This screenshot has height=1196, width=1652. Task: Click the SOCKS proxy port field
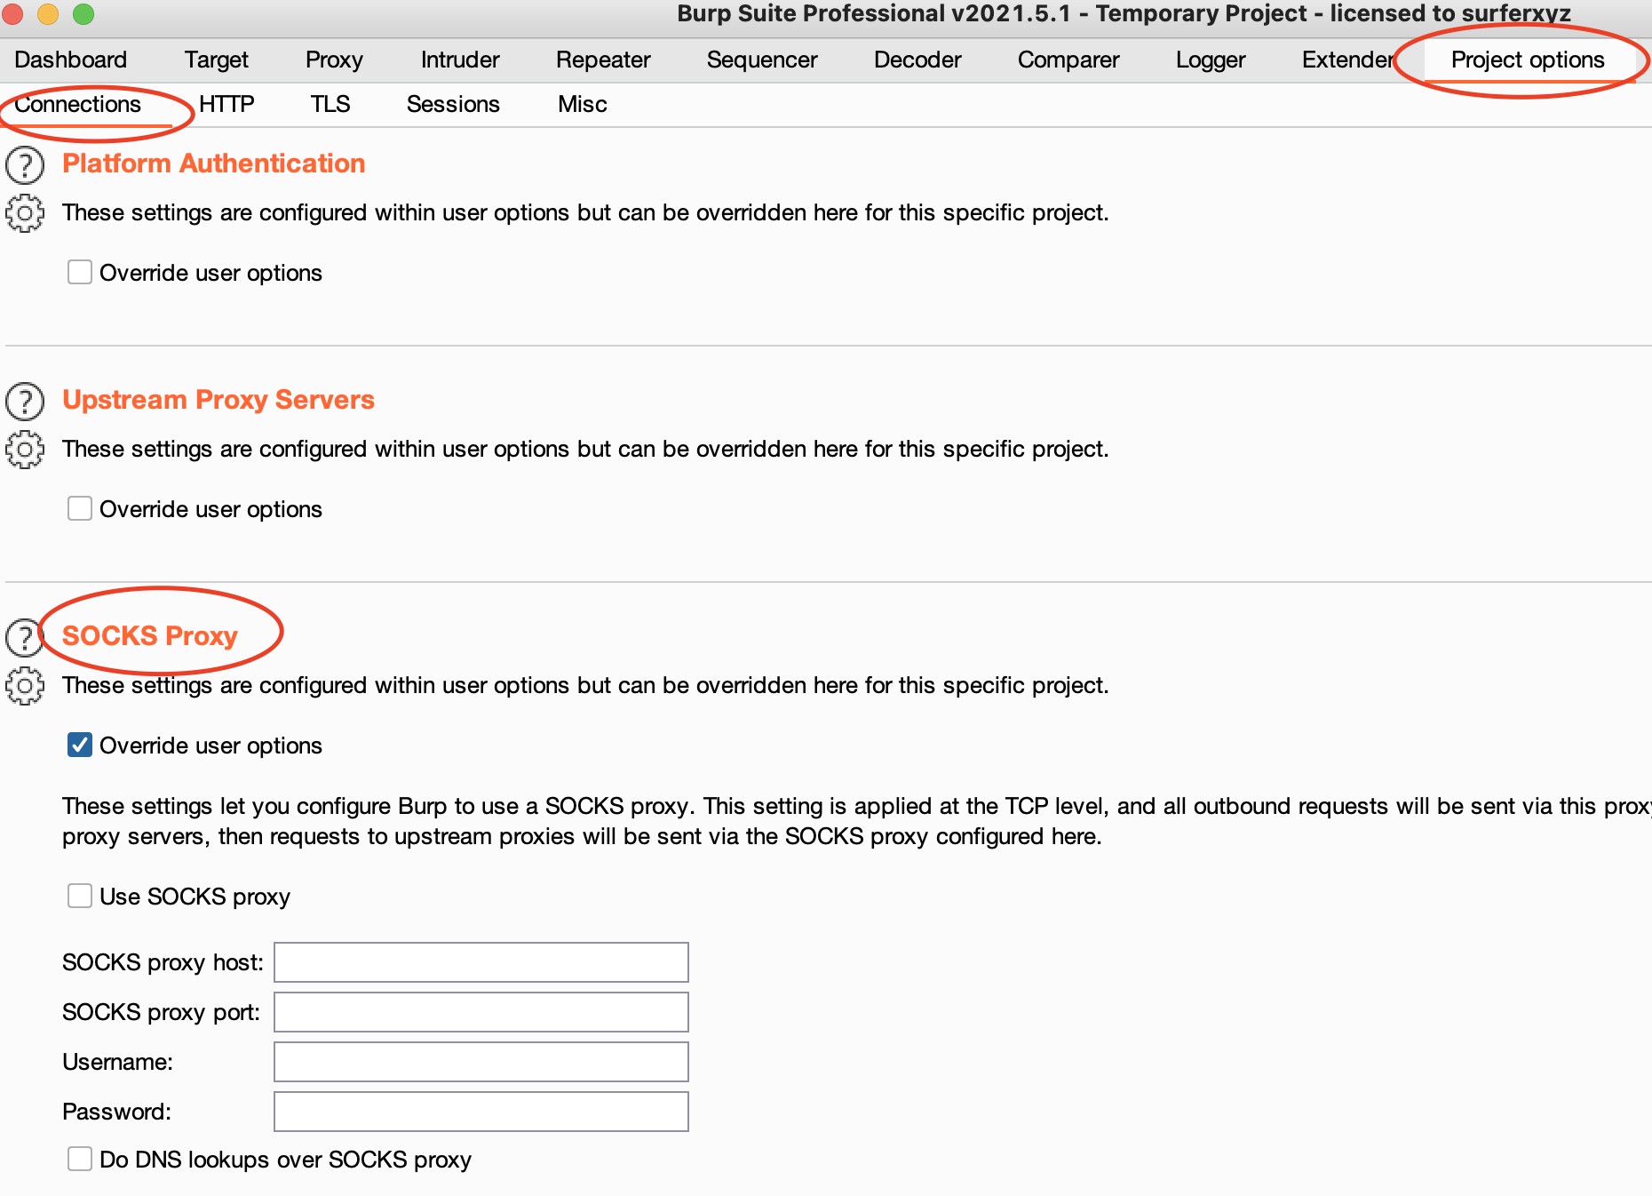click(x=481, y=1012)
